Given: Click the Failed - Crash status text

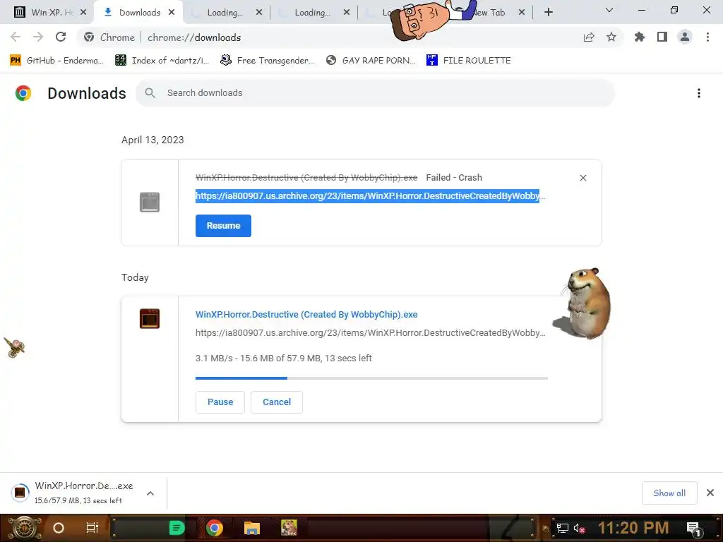Looking at the screenshot, I should tap(454, 178).
